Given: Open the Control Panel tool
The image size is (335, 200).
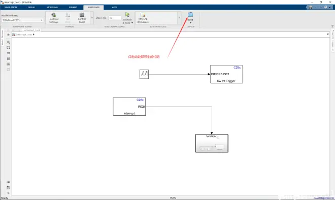Looking at the screenshot, I should pyautogui.click(x=82, y=18).
